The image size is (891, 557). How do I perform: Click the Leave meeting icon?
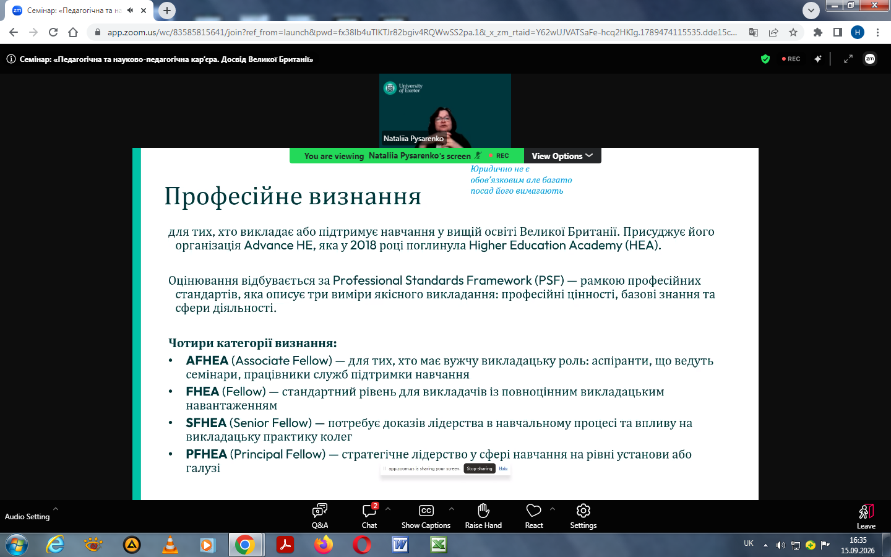click(x=866, y=511)
